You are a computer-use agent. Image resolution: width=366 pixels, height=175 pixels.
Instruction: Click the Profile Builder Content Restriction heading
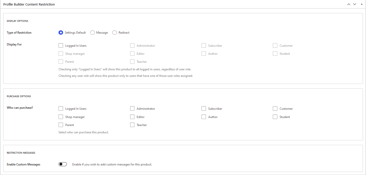(x=29, y=4)
